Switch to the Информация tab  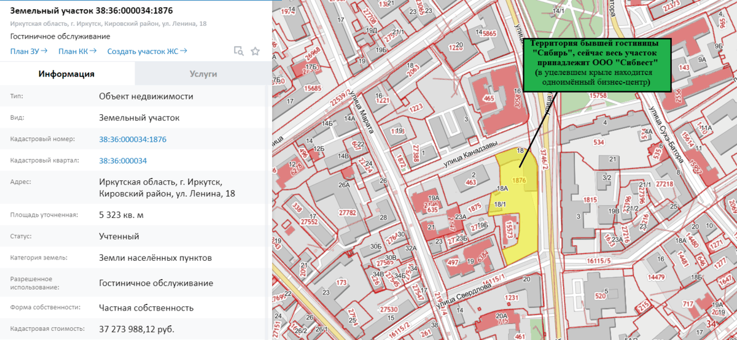click(x=66, y=74)
